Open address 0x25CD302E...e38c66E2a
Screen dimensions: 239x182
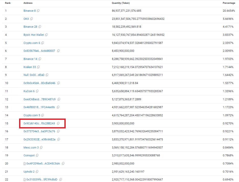pyautogui.click(x=39, y=139)
